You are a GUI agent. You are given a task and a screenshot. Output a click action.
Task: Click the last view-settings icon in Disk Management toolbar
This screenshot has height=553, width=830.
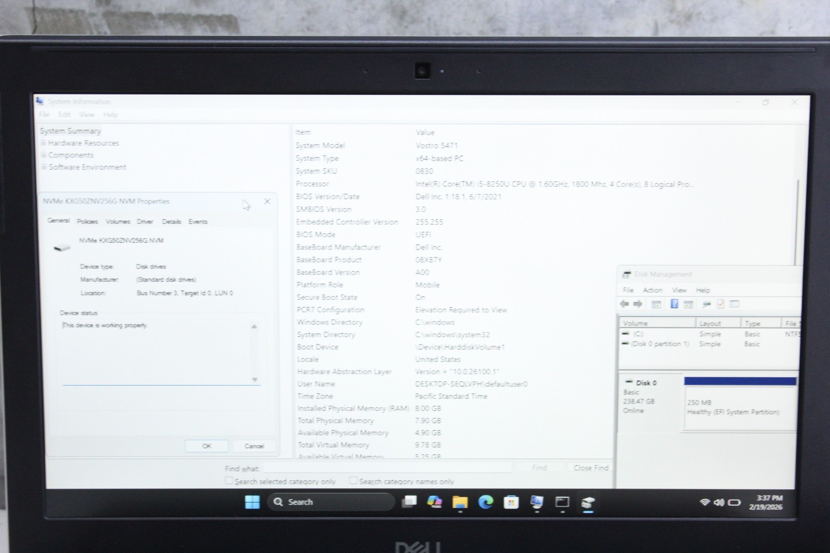click(x=735, y=304)
